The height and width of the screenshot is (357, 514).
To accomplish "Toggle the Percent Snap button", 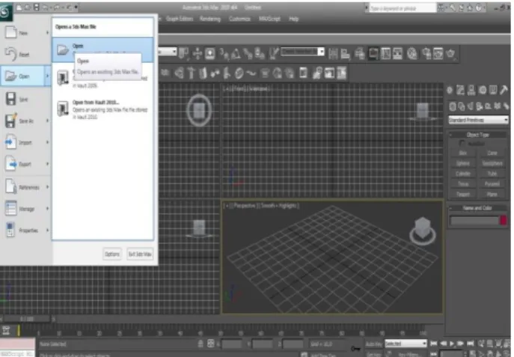I will [248, 53].
